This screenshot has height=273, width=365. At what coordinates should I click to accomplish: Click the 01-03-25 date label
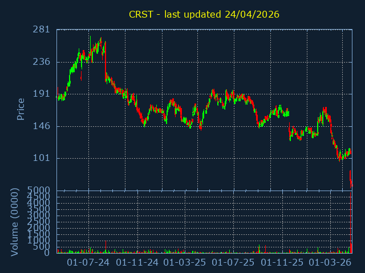[185, 263]
